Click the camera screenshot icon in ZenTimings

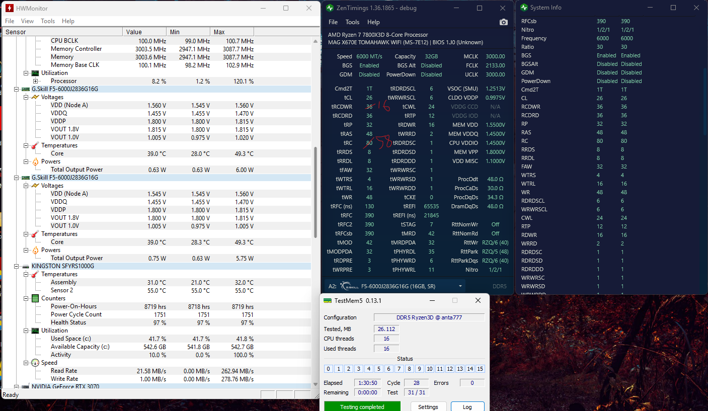(503, 22)
